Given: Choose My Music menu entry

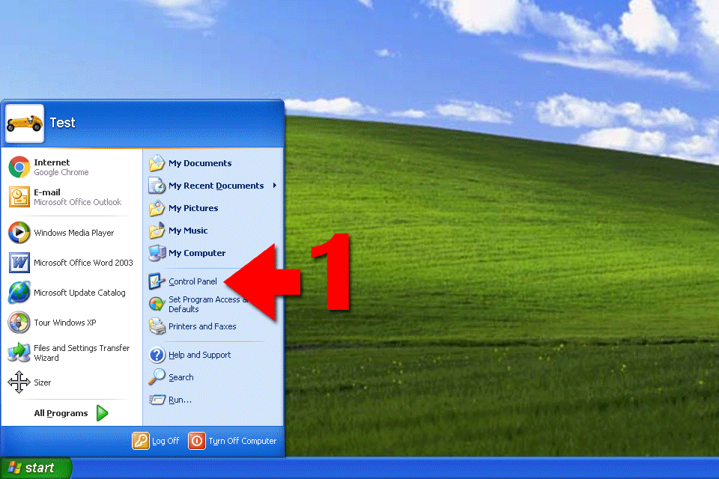Looking at the screenshot, I should 188,231.
